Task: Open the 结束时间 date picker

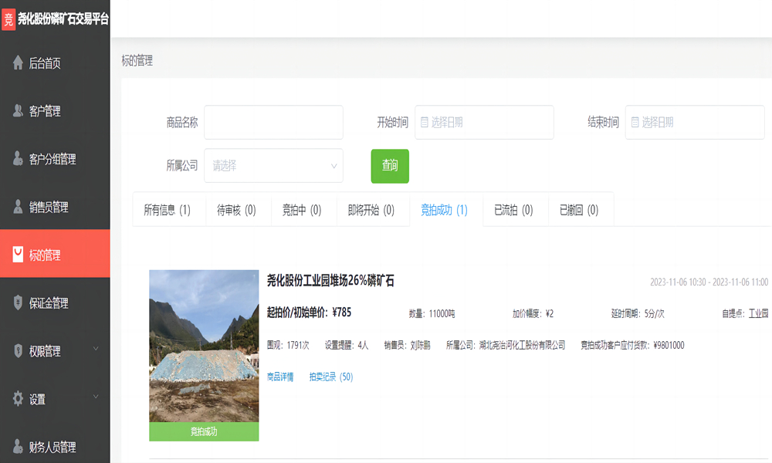Action: (694, 123)
